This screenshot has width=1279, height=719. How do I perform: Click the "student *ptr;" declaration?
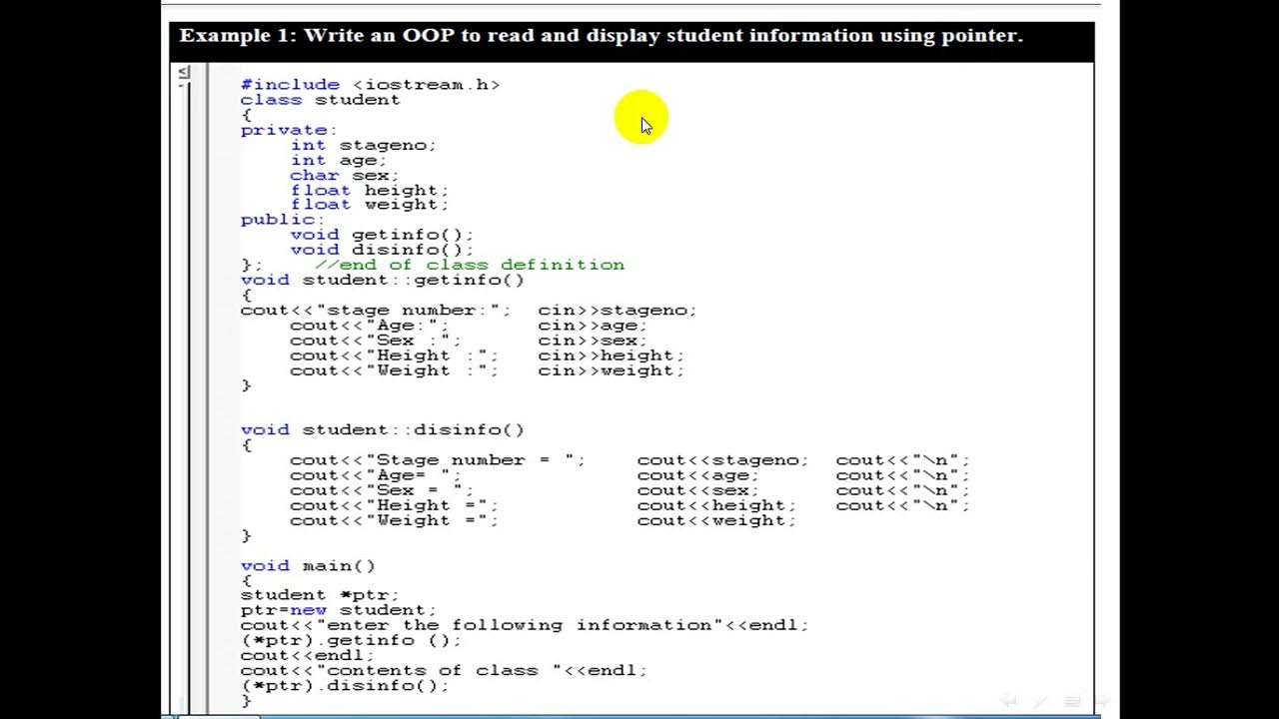point(320,595)
